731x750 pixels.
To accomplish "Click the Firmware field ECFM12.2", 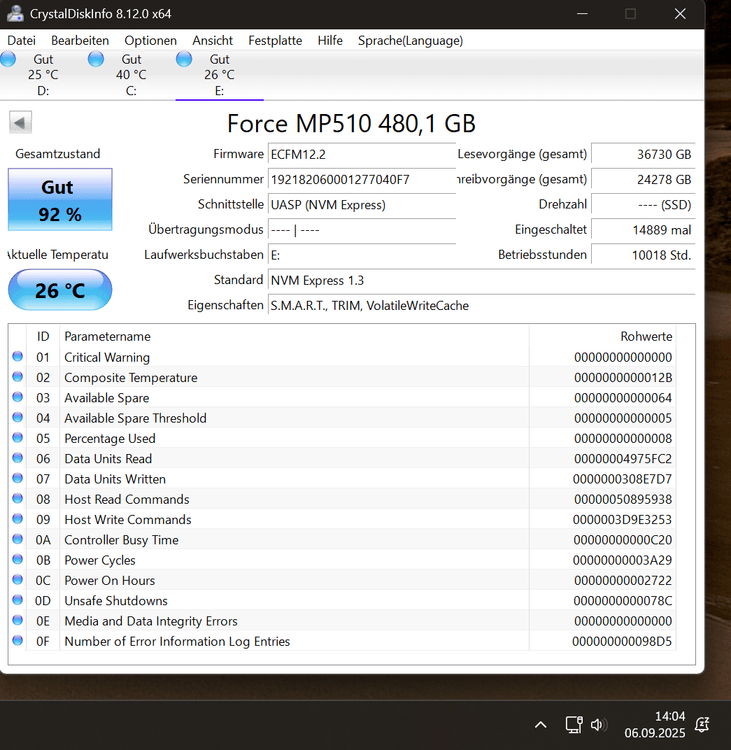I will (x=362, y=155).
